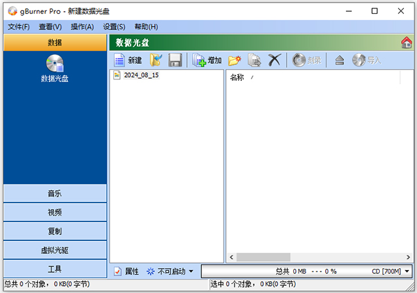Select the 2024_08_15 tree root item

click(x=141, y=76)
